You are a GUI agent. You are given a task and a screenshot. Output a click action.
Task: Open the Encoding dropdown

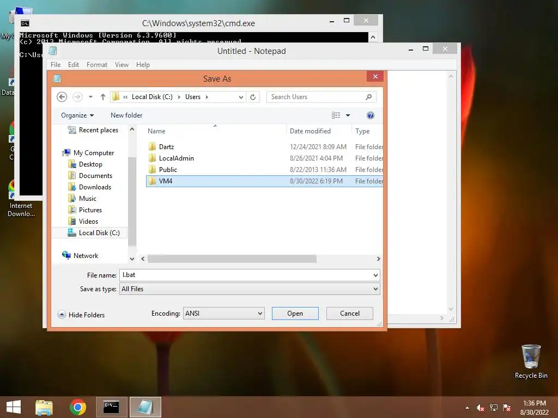coord(223,313)
